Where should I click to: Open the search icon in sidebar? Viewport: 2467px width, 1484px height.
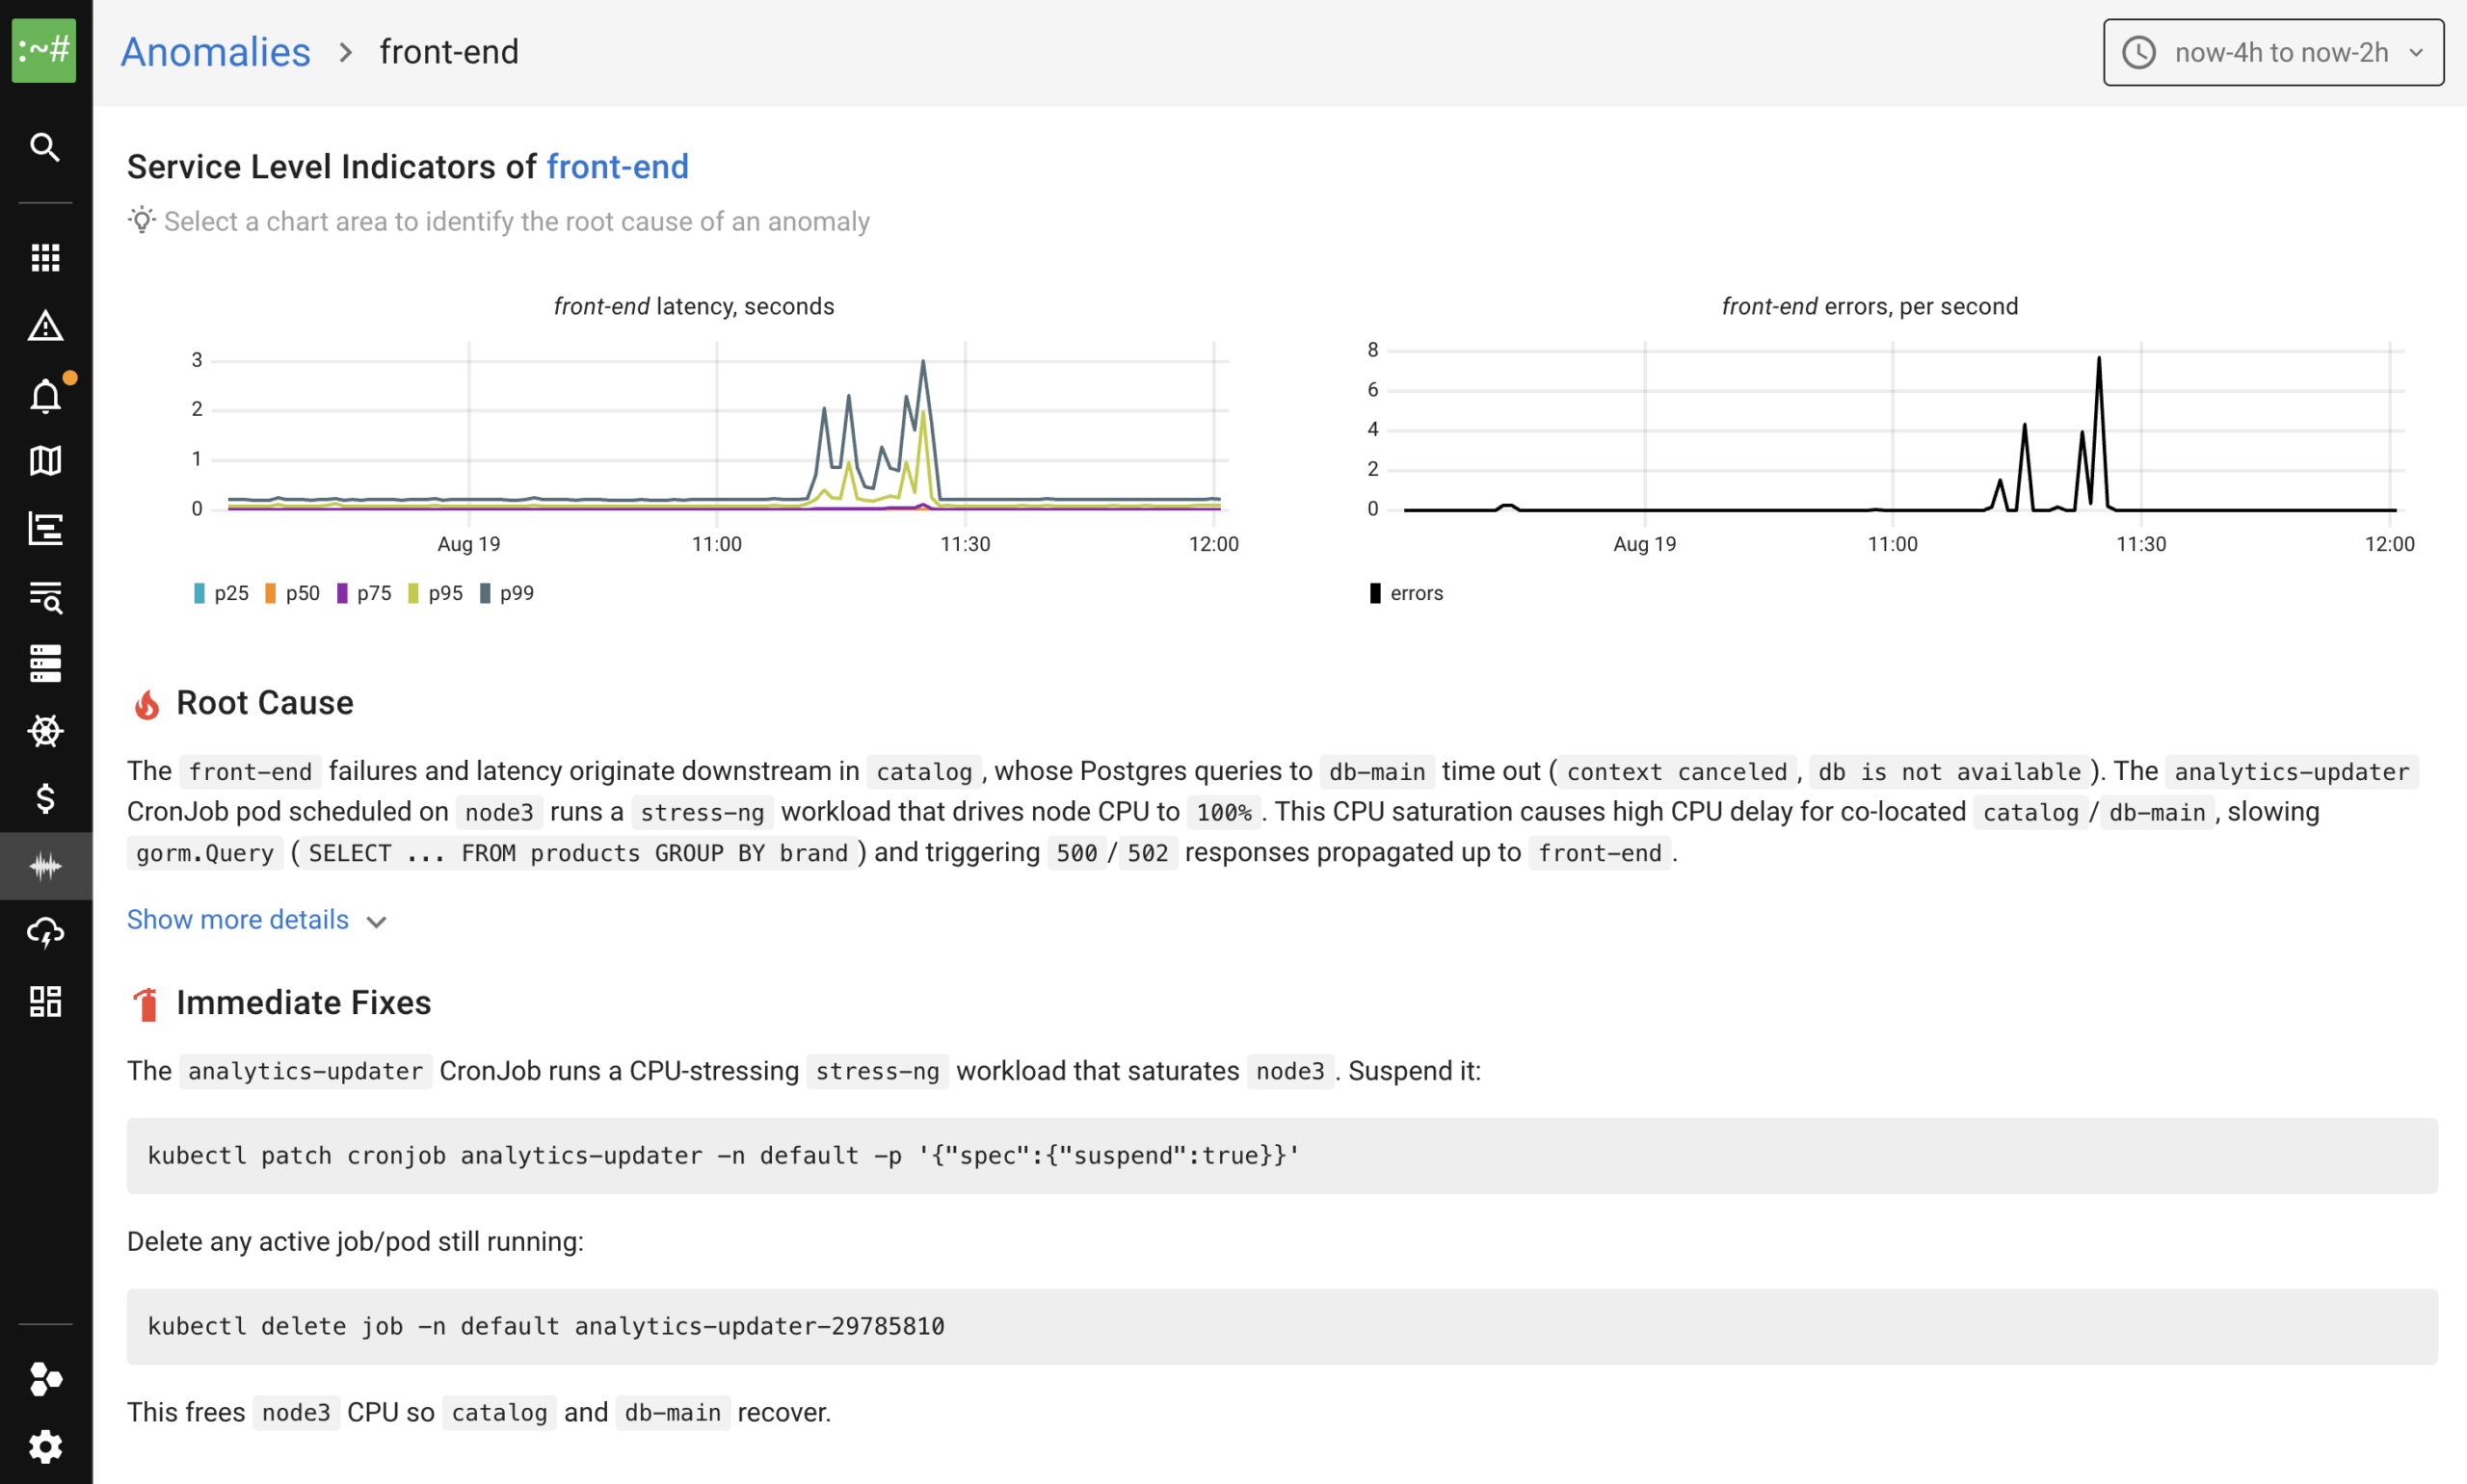45,147
